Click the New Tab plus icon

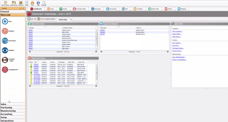29,19
